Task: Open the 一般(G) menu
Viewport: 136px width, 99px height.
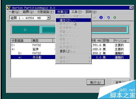Action: 14,12
